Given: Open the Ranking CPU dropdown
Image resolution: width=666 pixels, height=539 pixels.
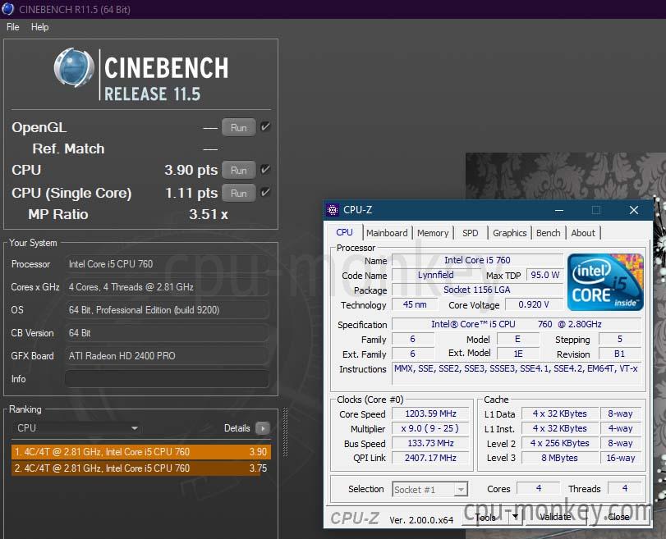Looking at the screenshot, I should (x=76, y=428).
